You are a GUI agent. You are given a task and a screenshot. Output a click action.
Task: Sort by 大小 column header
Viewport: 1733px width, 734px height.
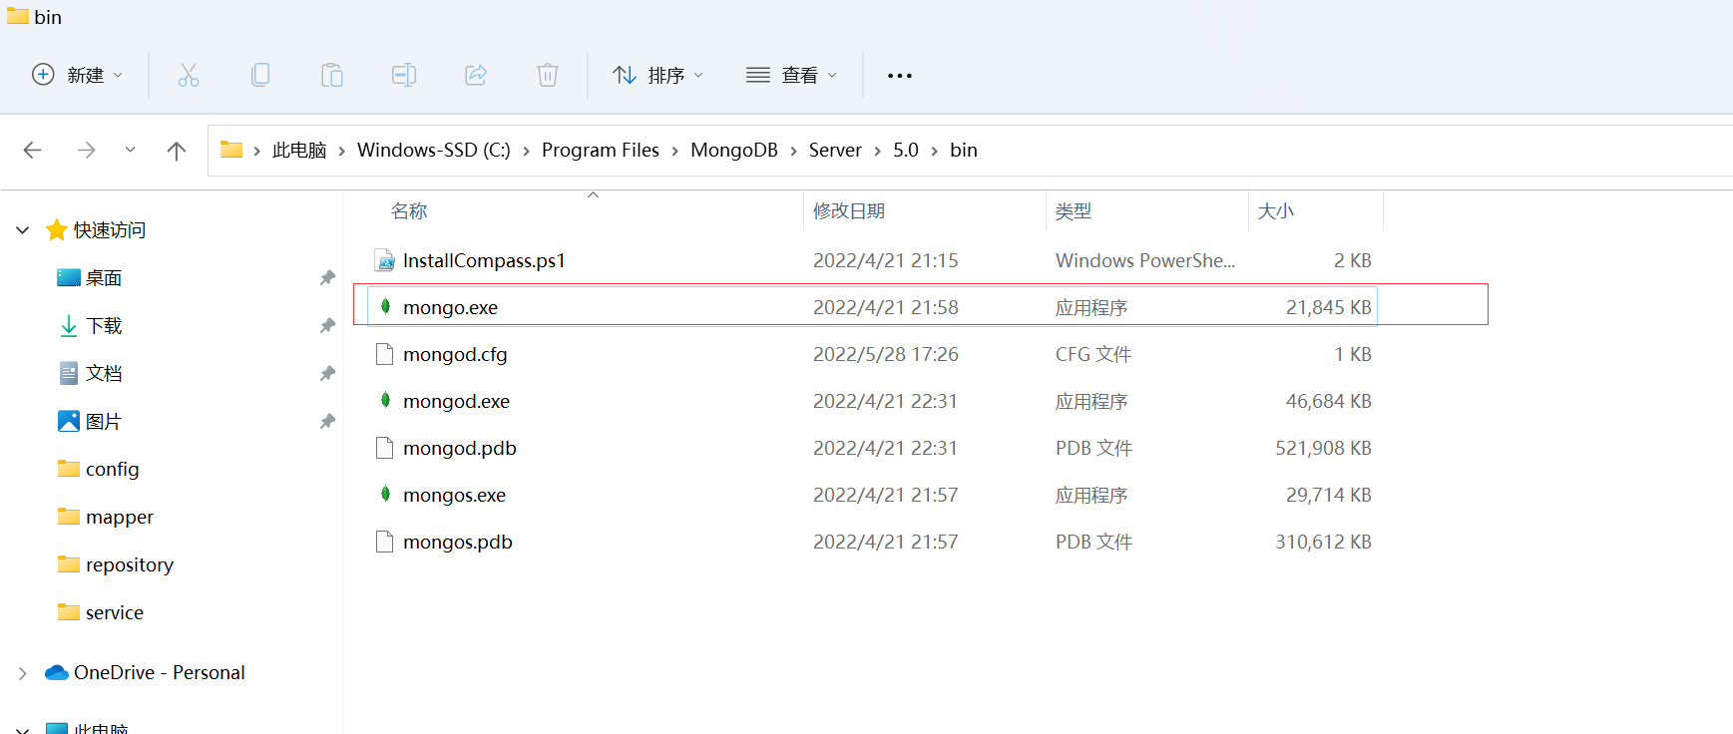click(x=1276, y=210)
